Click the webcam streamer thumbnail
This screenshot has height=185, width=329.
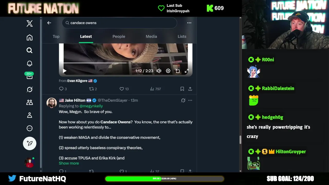click(x=285, y=24)
